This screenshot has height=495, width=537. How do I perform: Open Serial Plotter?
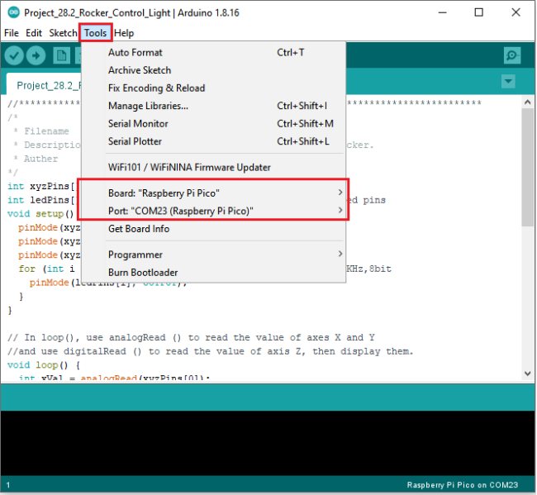pos(213,141)
